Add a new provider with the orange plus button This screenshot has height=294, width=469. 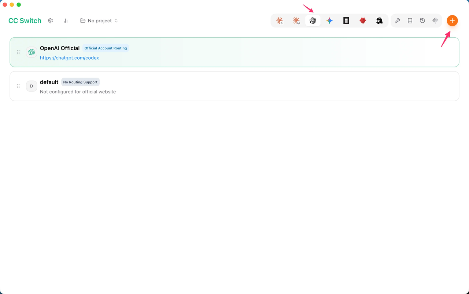pyautogui.click(x=452, y=21)
